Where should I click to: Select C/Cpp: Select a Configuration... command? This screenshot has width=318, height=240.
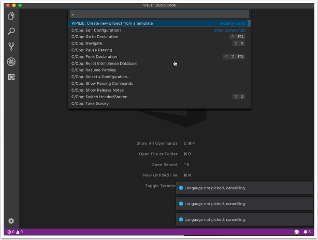click(160, 77)
